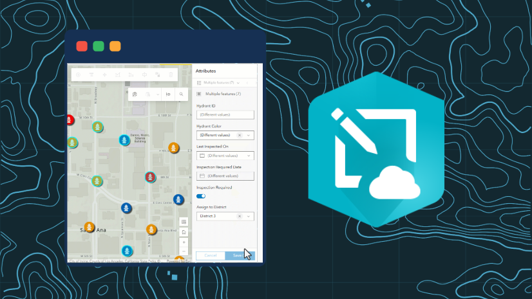
Task: Select the orange hydrant on Santa Ana Blvd
Action: [x=151, y=230]
